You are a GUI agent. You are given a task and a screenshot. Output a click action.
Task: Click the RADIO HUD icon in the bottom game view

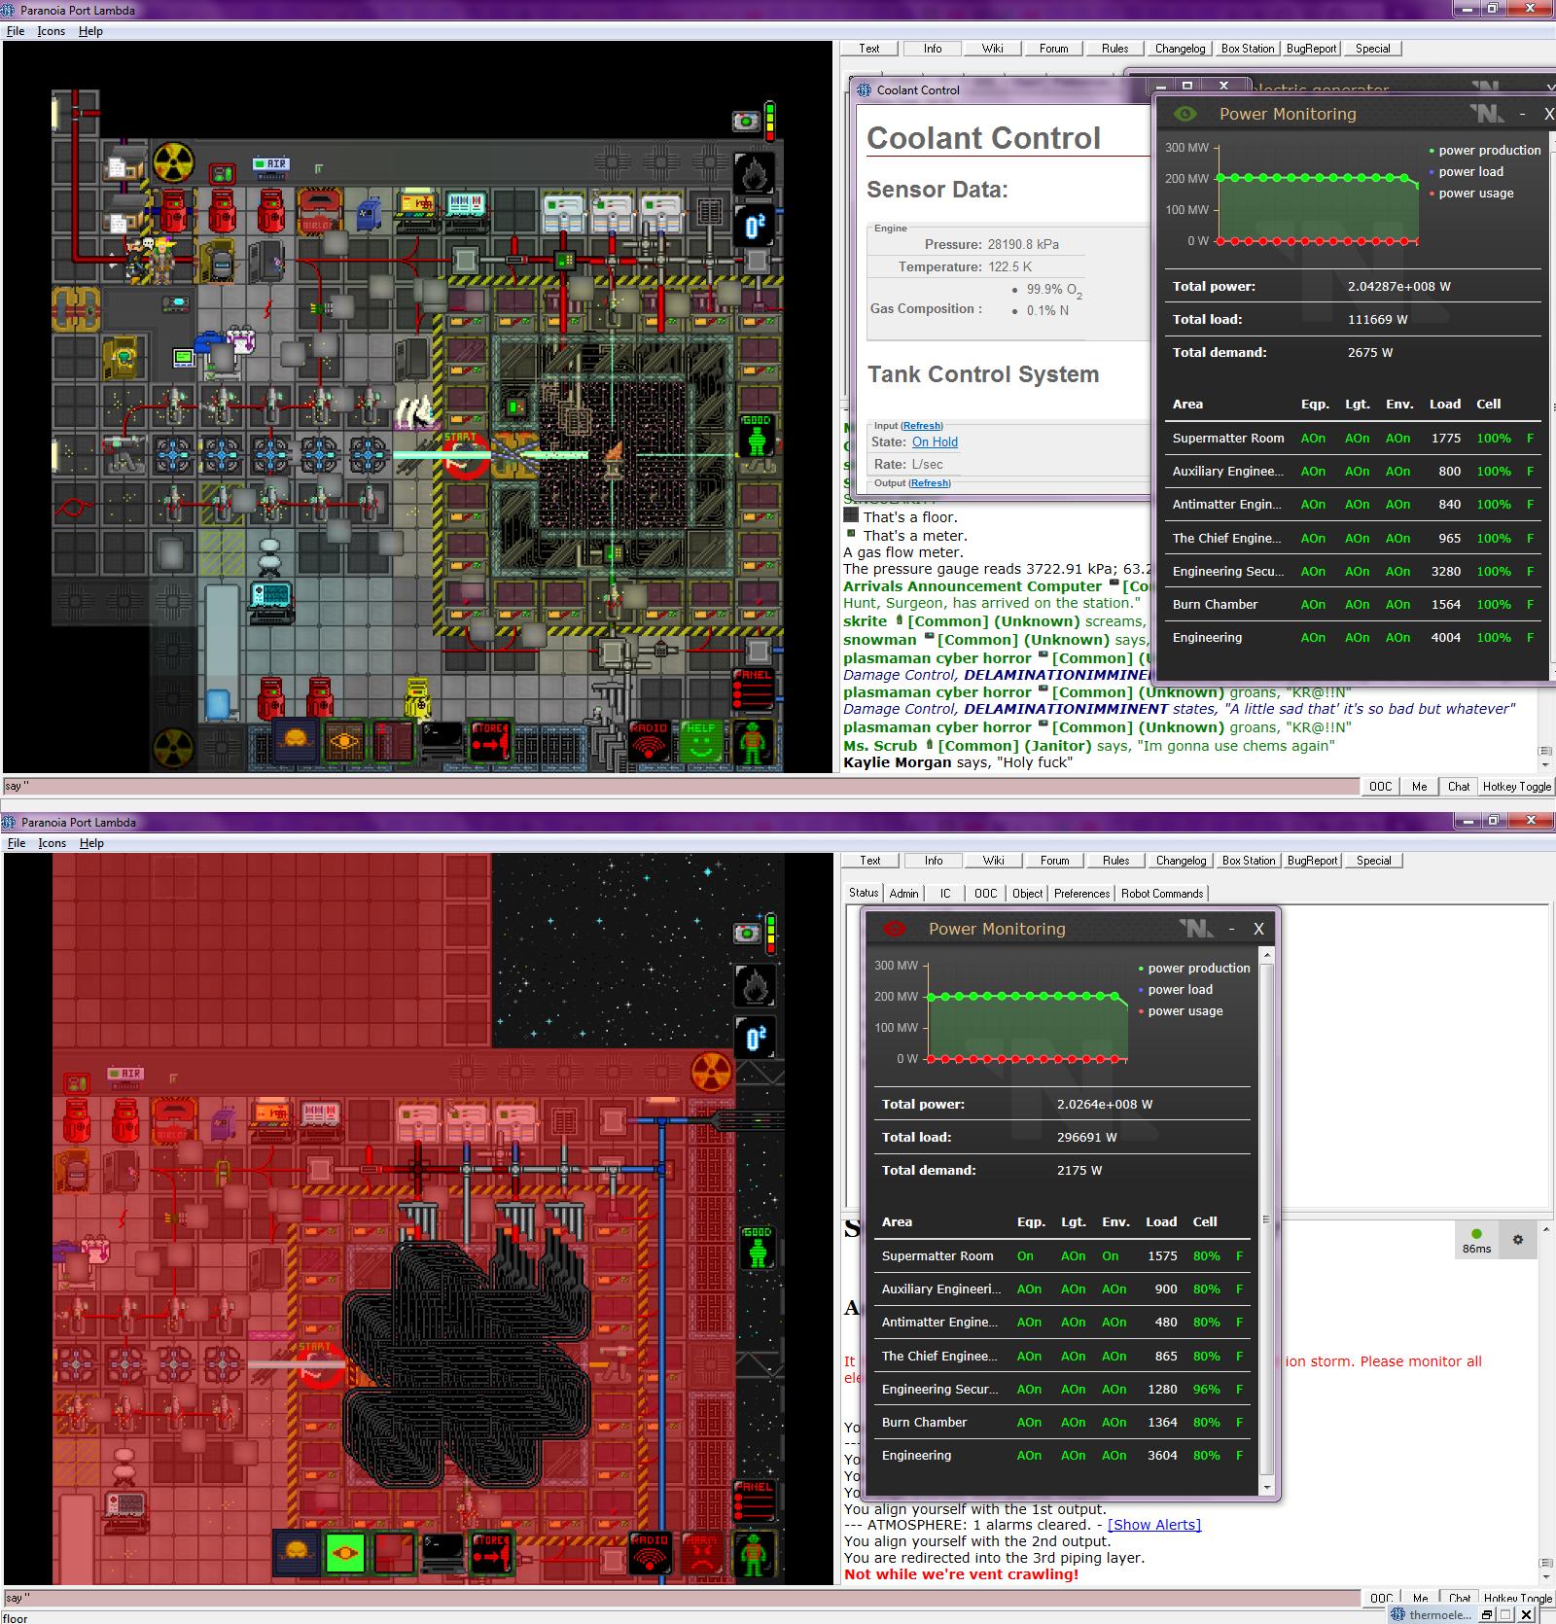point(649,1553)
